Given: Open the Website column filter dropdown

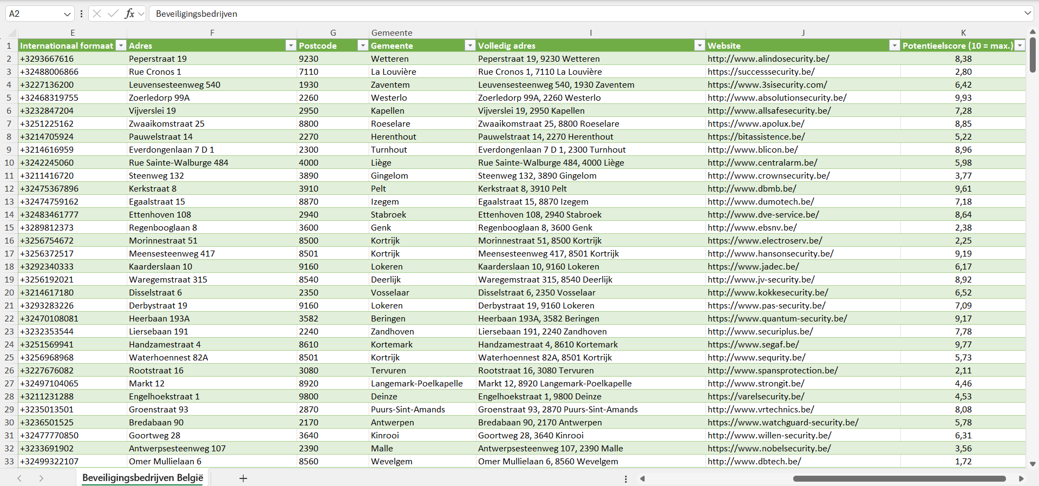Looking at the screenshot, I should 894,45.
